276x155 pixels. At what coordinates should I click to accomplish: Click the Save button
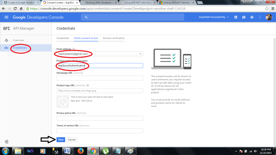[x=61, y=140]
